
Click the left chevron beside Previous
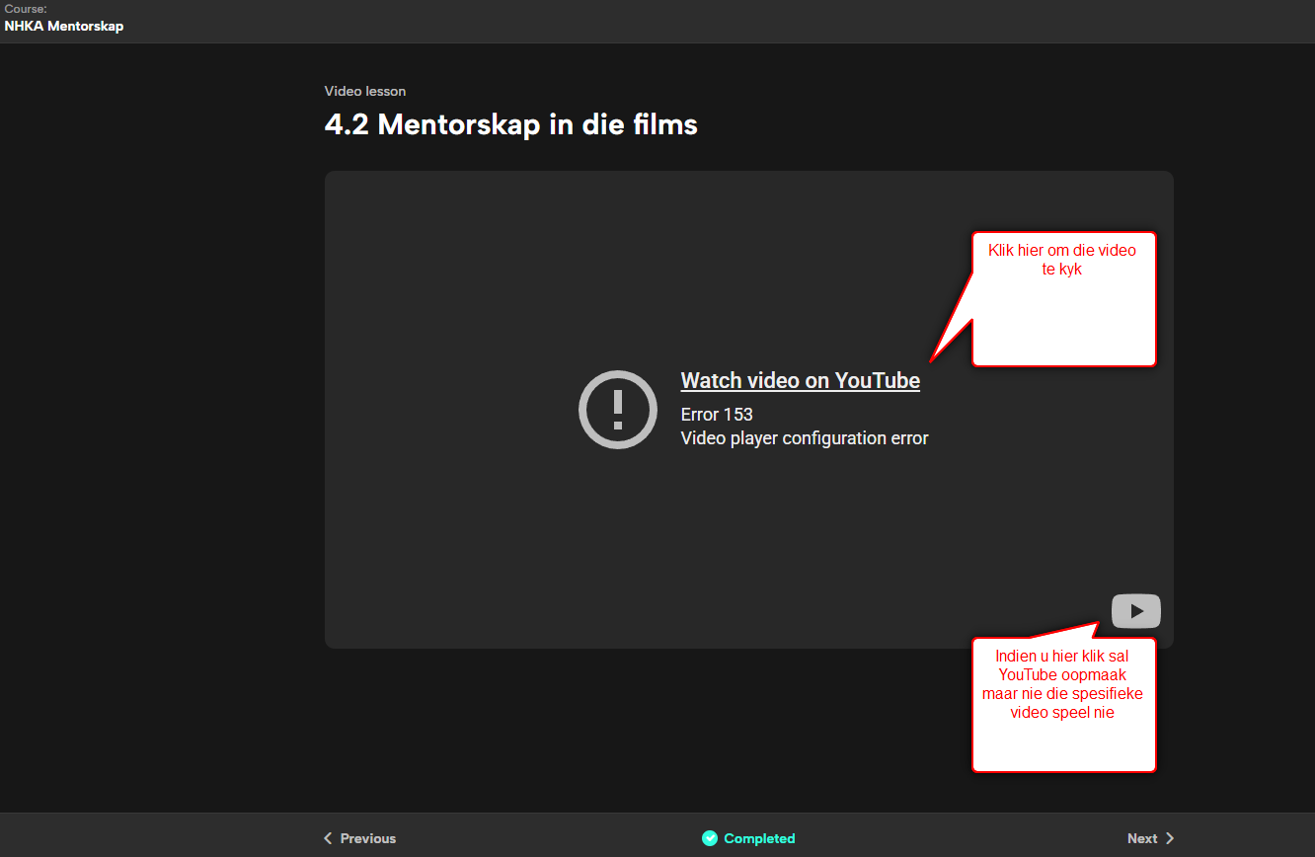328,838
